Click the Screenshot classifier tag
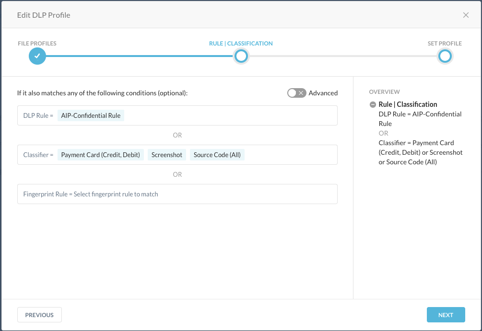 point(167,155)
